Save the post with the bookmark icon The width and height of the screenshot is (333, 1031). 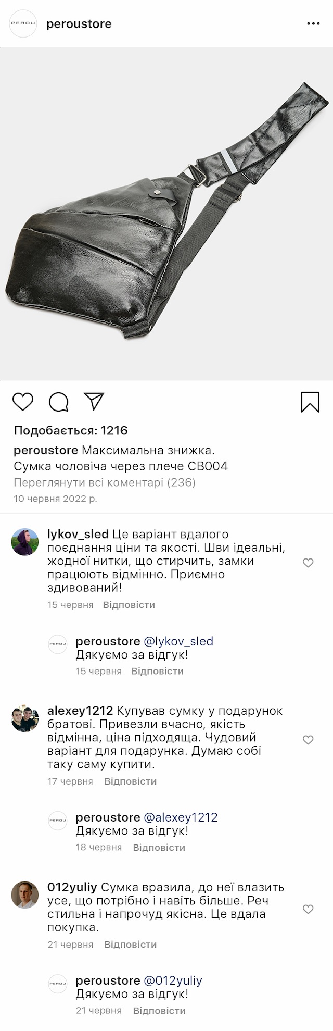click(310, 402)
